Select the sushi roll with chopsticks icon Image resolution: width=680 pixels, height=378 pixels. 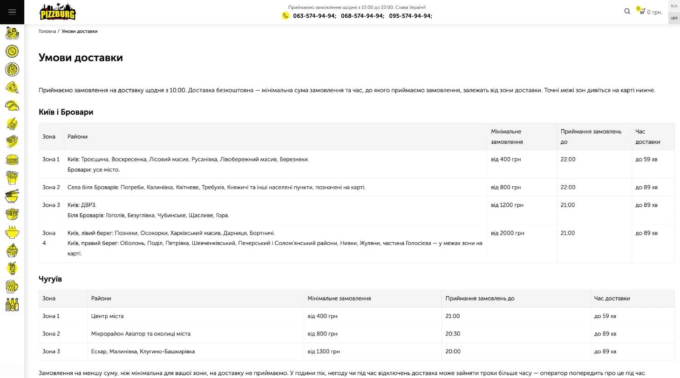click(x=12, y=123)
